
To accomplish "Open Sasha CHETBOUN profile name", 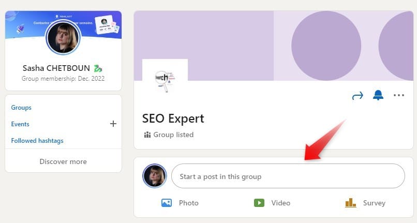I will 56,68.
